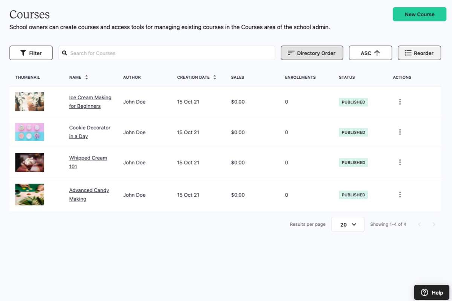Image resolution: width=452 pixels, height=301 pixels.
Task: Open the Filter options
Action: (31, 53)
